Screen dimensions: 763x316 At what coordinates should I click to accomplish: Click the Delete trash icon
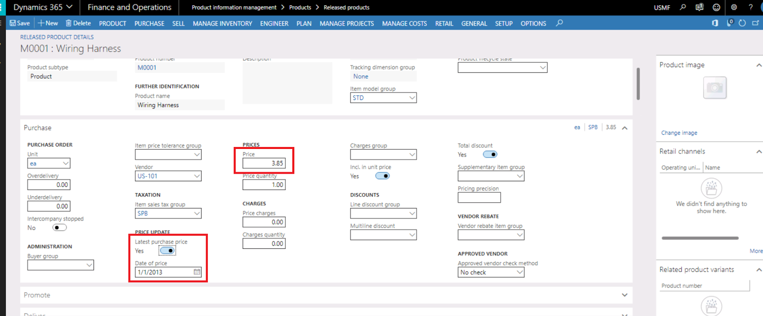[x=69, y=23]
